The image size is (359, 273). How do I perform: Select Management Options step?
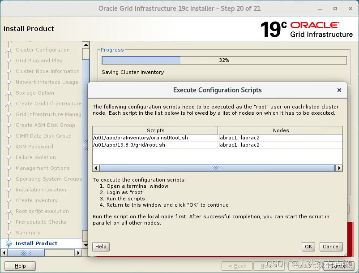pos(43,168)
